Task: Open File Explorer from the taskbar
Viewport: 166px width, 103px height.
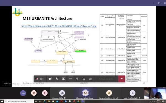Action: [x=49, y=101]
